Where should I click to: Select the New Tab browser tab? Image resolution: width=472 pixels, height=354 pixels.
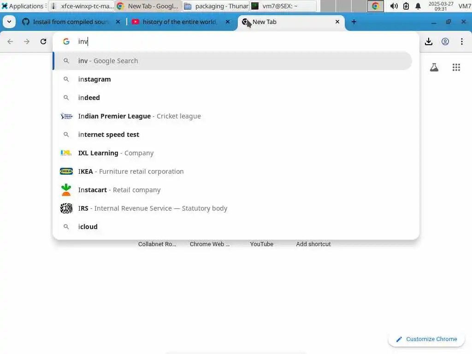coord(291,22)
